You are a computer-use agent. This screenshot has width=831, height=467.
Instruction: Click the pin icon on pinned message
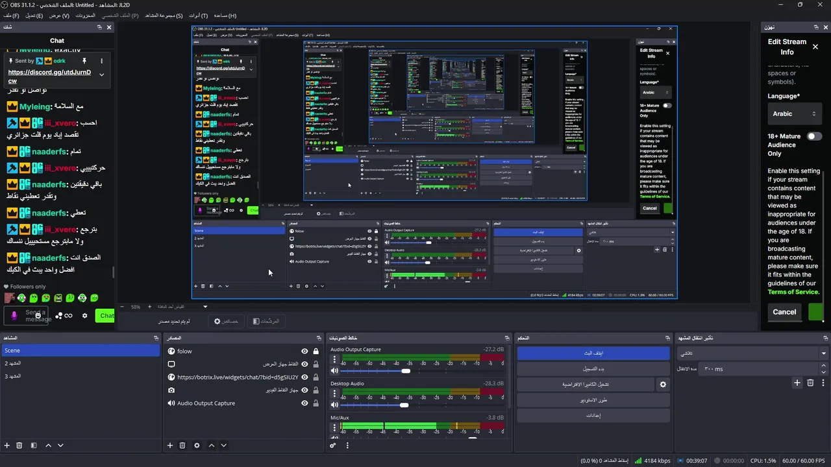coord(84,61)
